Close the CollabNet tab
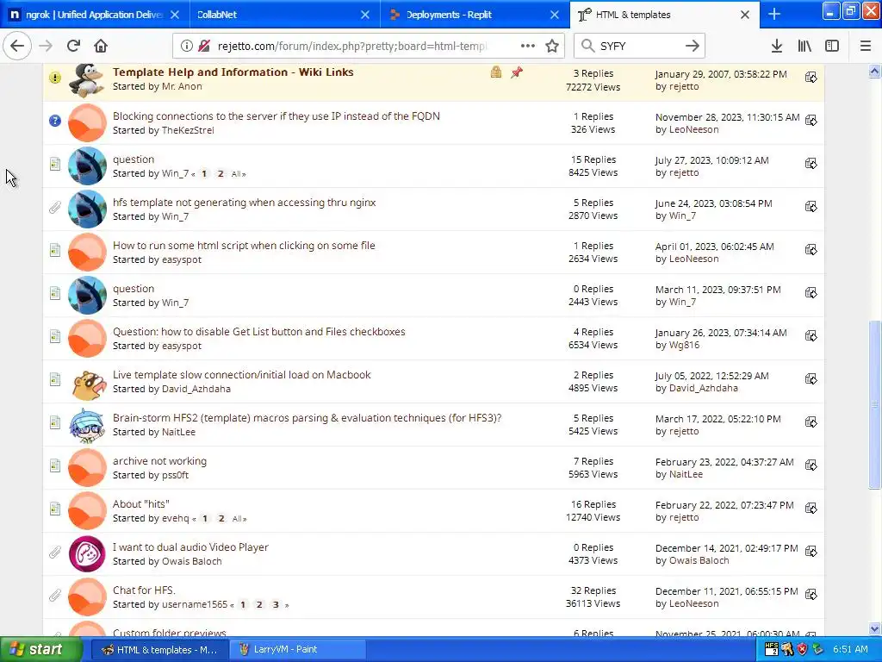This screenshot has height=662, width=882. tap(365, 15)
